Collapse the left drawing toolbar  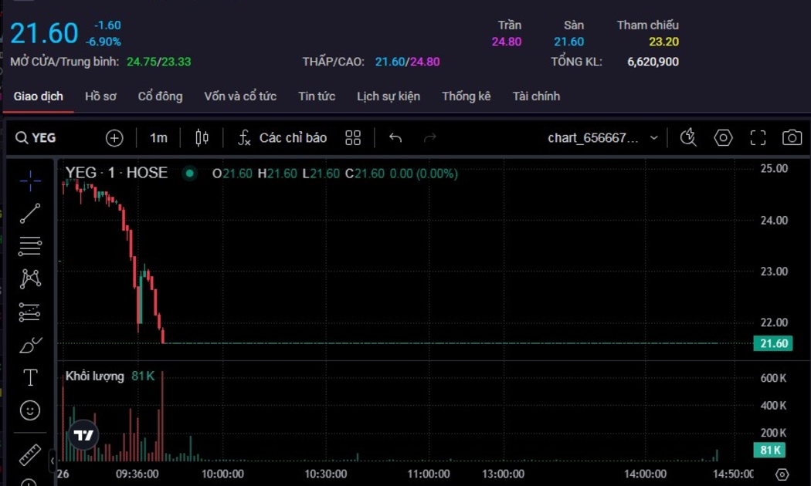[53, 461]
